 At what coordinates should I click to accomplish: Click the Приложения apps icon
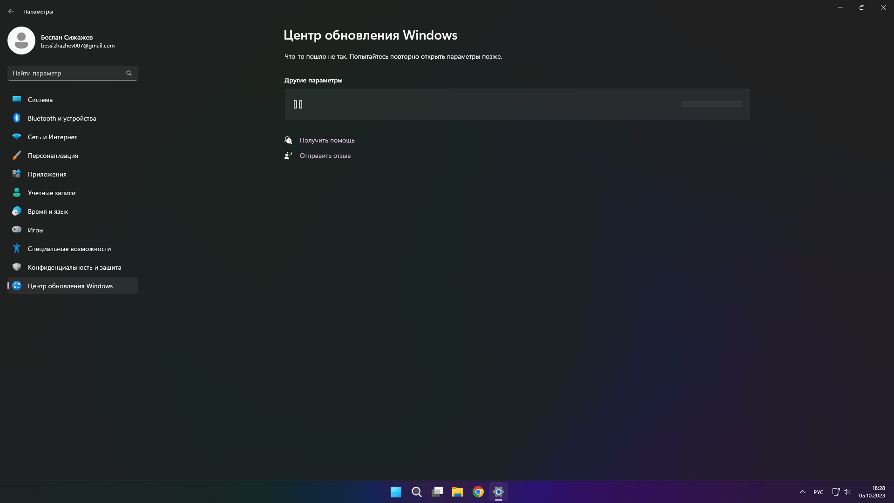[x=17, y=174]
